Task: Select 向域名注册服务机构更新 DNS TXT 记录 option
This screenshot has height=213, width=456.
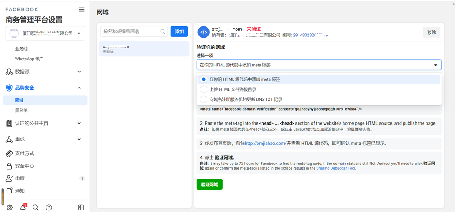Action: [203, 99]
